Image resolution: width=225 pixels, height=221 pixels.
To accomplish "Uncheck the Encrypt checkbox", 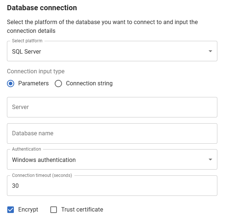I will (11, 210).
